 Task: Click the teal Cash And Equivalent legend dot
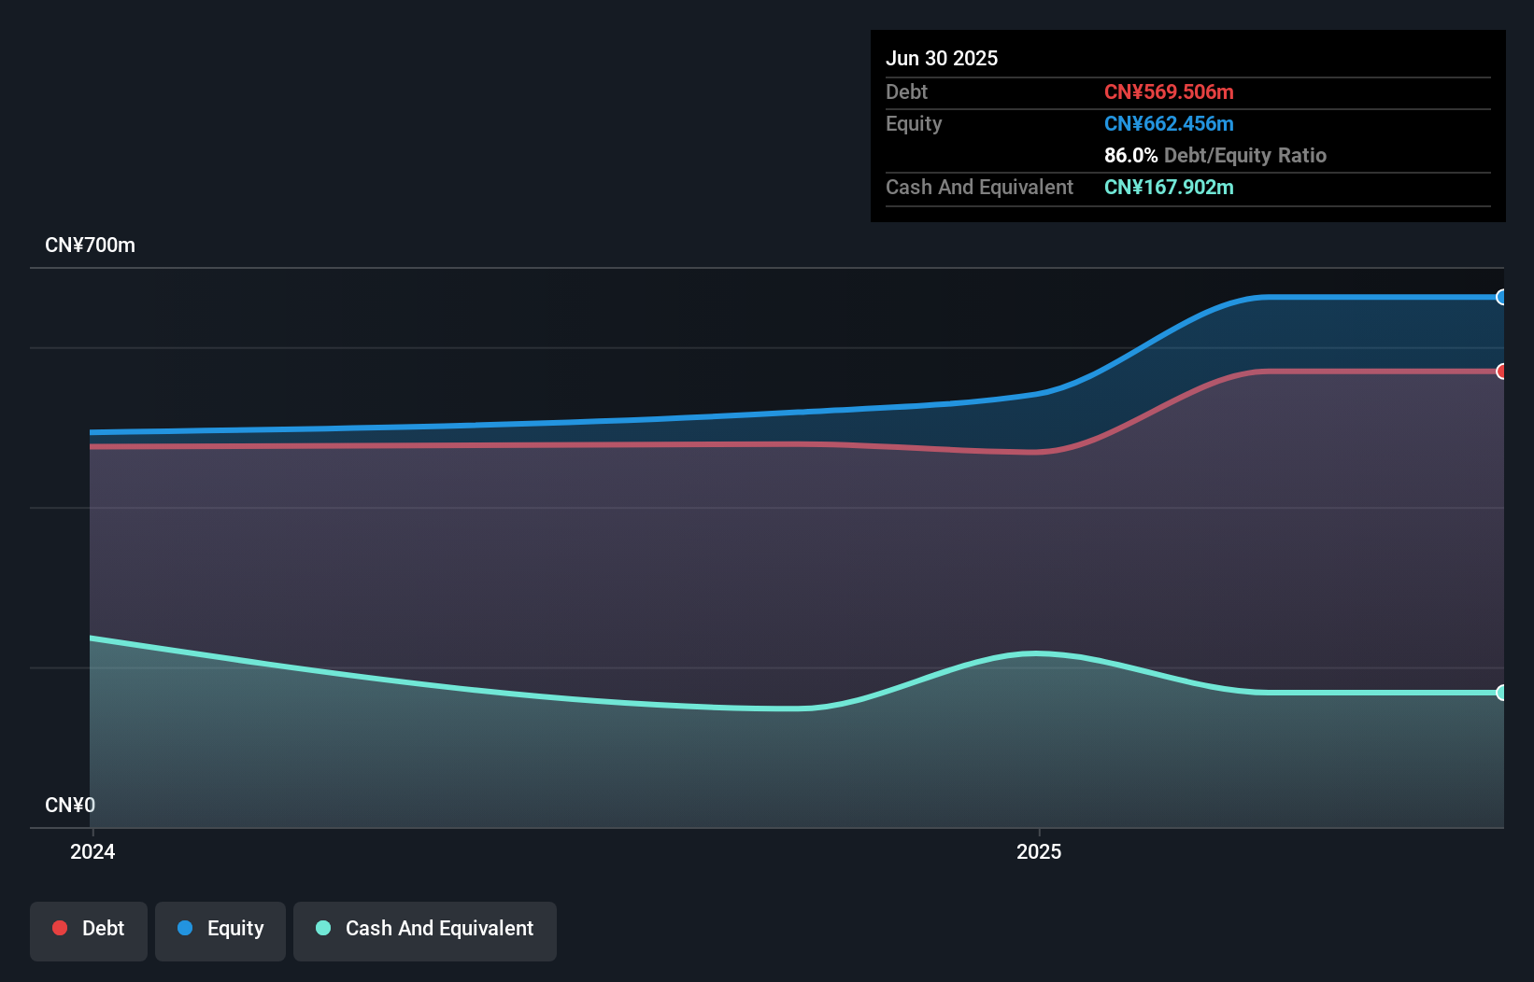click(323, 928)
